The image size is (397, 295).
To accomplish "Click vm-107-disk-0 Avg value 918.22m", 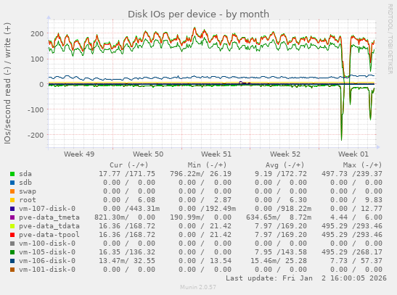I will 297,209.
